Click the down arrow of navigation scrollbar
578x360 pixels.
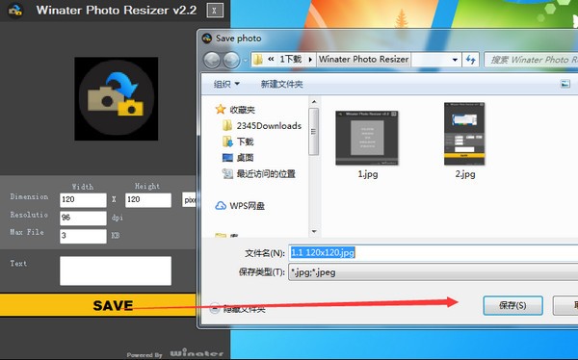[314, 232]
